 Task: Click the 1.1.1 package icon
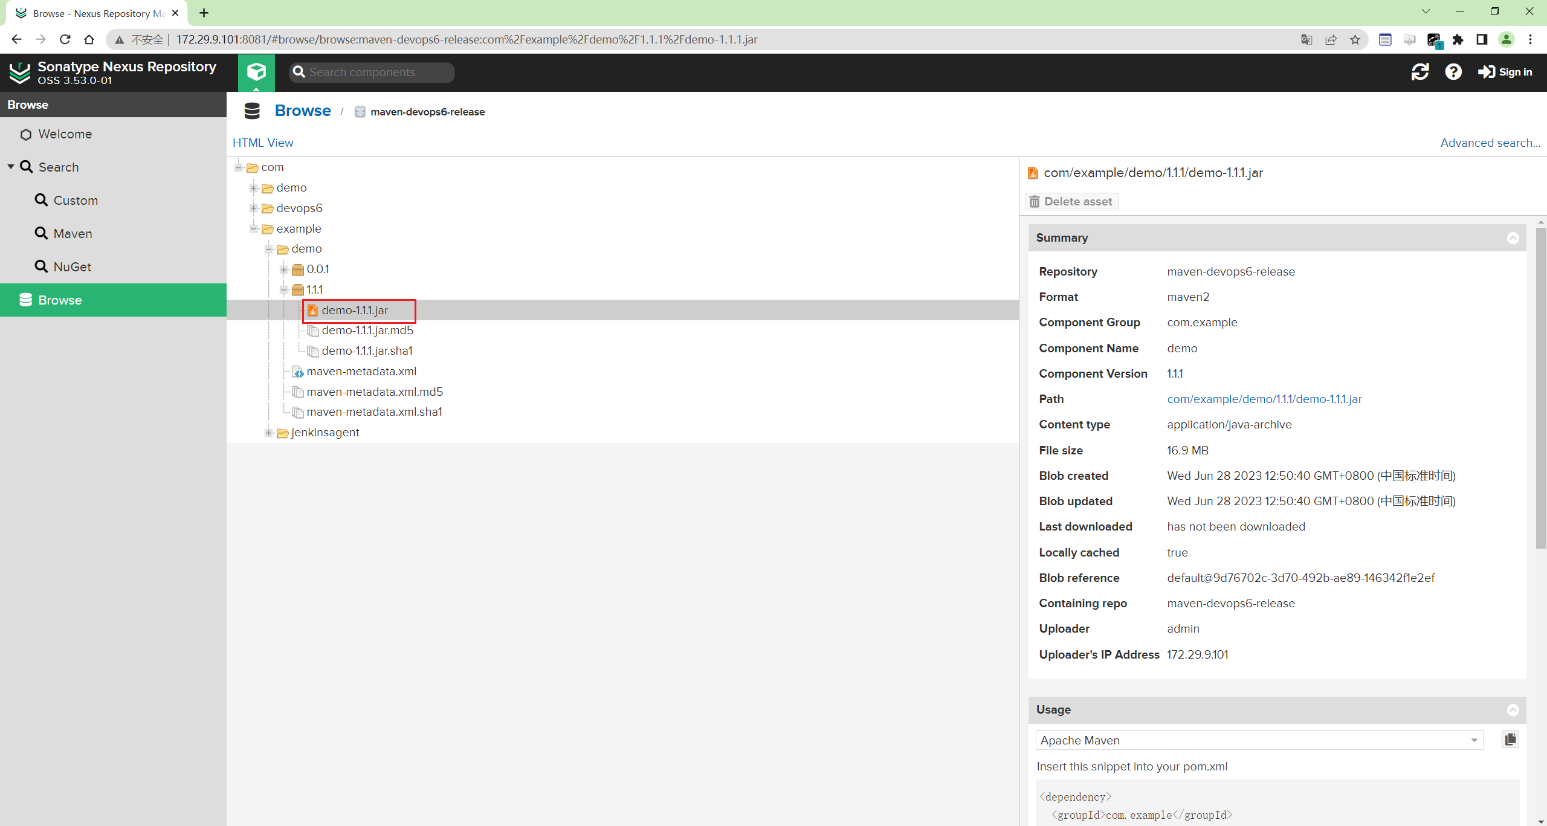(x=298, y=290)
